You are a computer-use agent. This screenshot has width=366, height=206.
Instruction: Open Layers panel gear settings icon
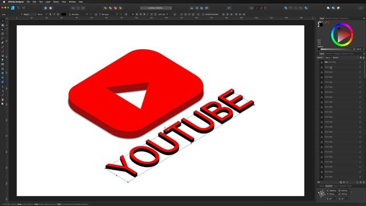pyautogui.click(x=361, y=57)
